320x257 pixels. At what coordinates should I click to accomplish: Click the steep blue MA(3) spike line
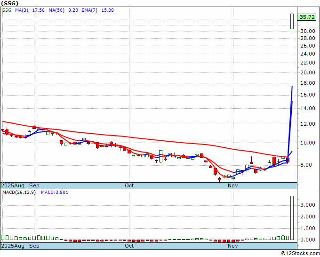[290, 122]
